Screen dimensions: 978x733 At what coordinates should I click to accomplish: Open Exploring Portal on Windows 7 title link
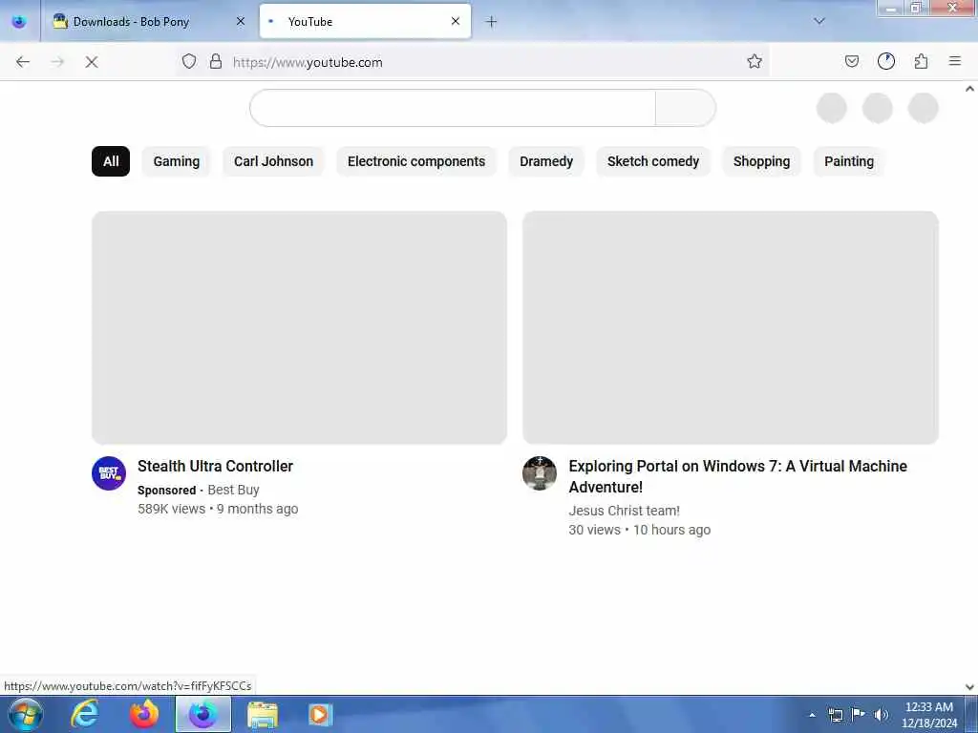click(738, 476)
